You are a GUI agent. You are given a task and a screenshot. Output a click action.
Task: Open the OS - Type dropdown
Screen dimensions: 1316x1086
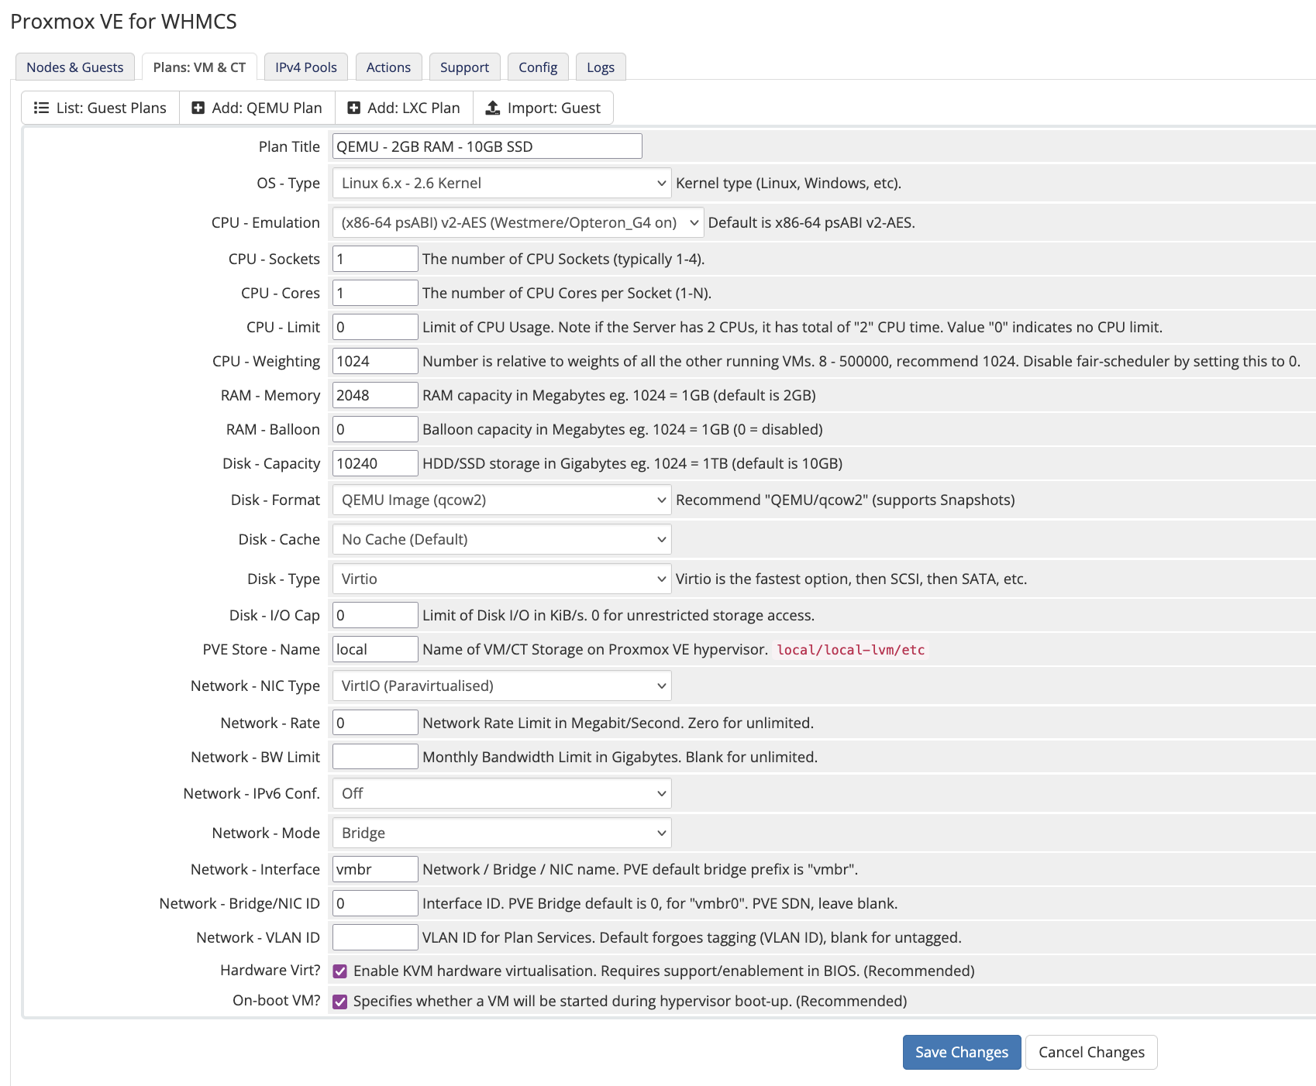[x=501, y=183]
